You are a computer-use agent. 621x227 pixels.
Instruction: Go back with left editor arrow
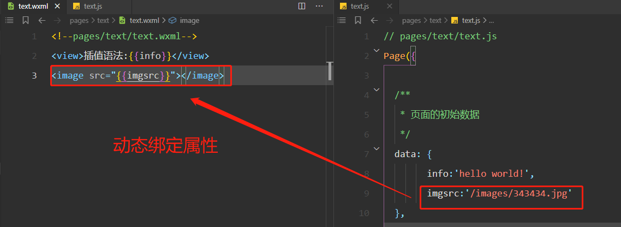click(x=42, y=20)
